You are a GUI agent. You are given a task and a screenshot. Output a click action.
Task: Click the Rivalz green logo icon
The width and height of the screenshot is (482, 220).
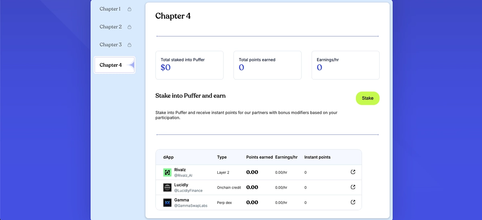(x=167, y=172)
